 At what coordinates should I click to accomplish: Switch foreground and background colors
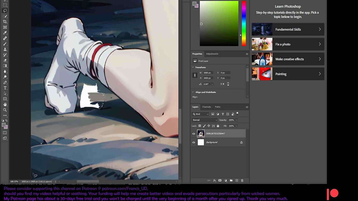(x=7, y=121)
